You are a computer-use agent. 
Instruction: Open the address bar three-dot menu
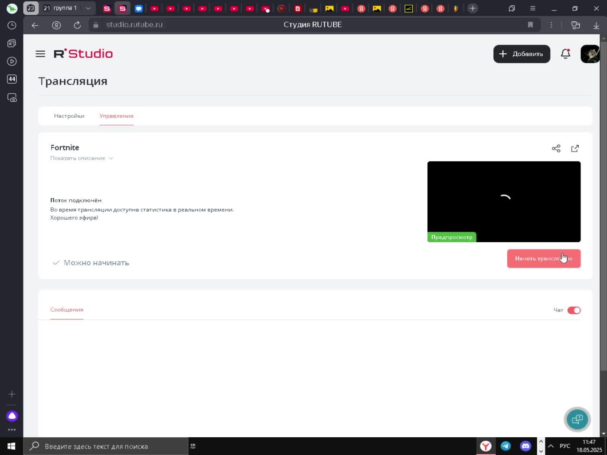pyautogui.click(x=551, y=25)
